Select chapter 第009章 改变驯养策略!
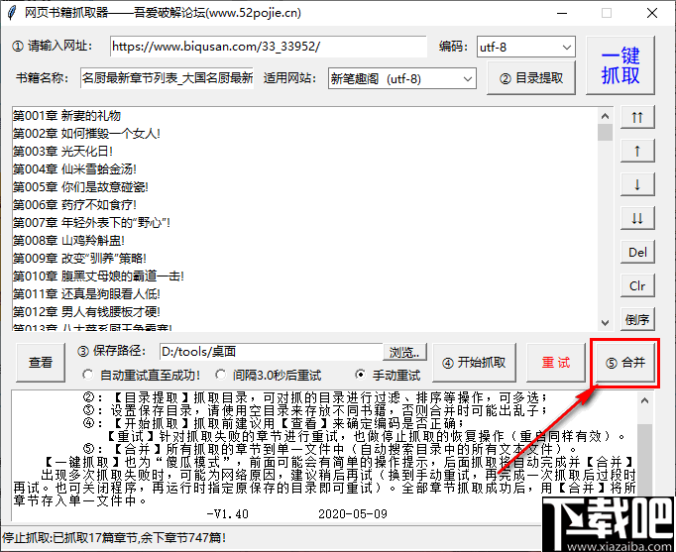This screenshot has height=552, width=676. tap(79, 259)
